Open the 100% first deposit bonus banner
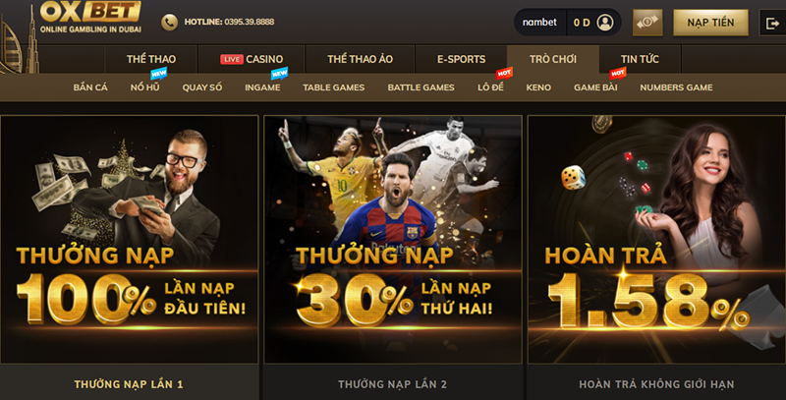786x400 pixels. 130,240
